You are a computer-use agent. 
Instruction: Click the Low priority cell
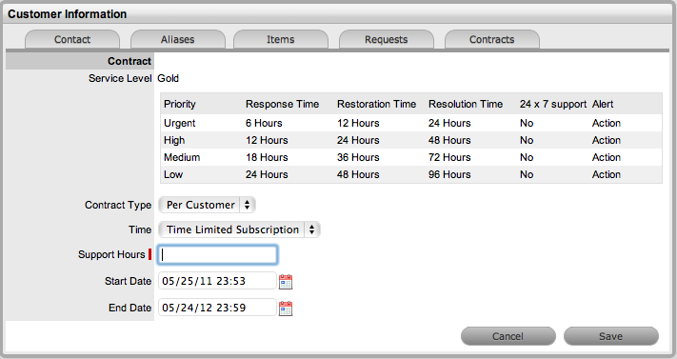tap(173, 174)
